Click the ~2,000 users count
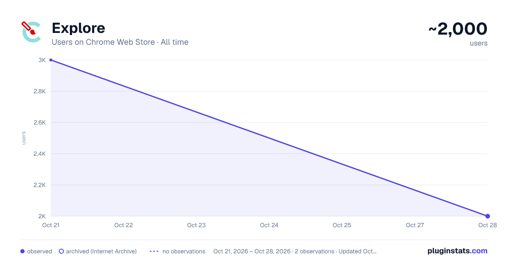This screenshot has width=508, height=266. (458, 29)
